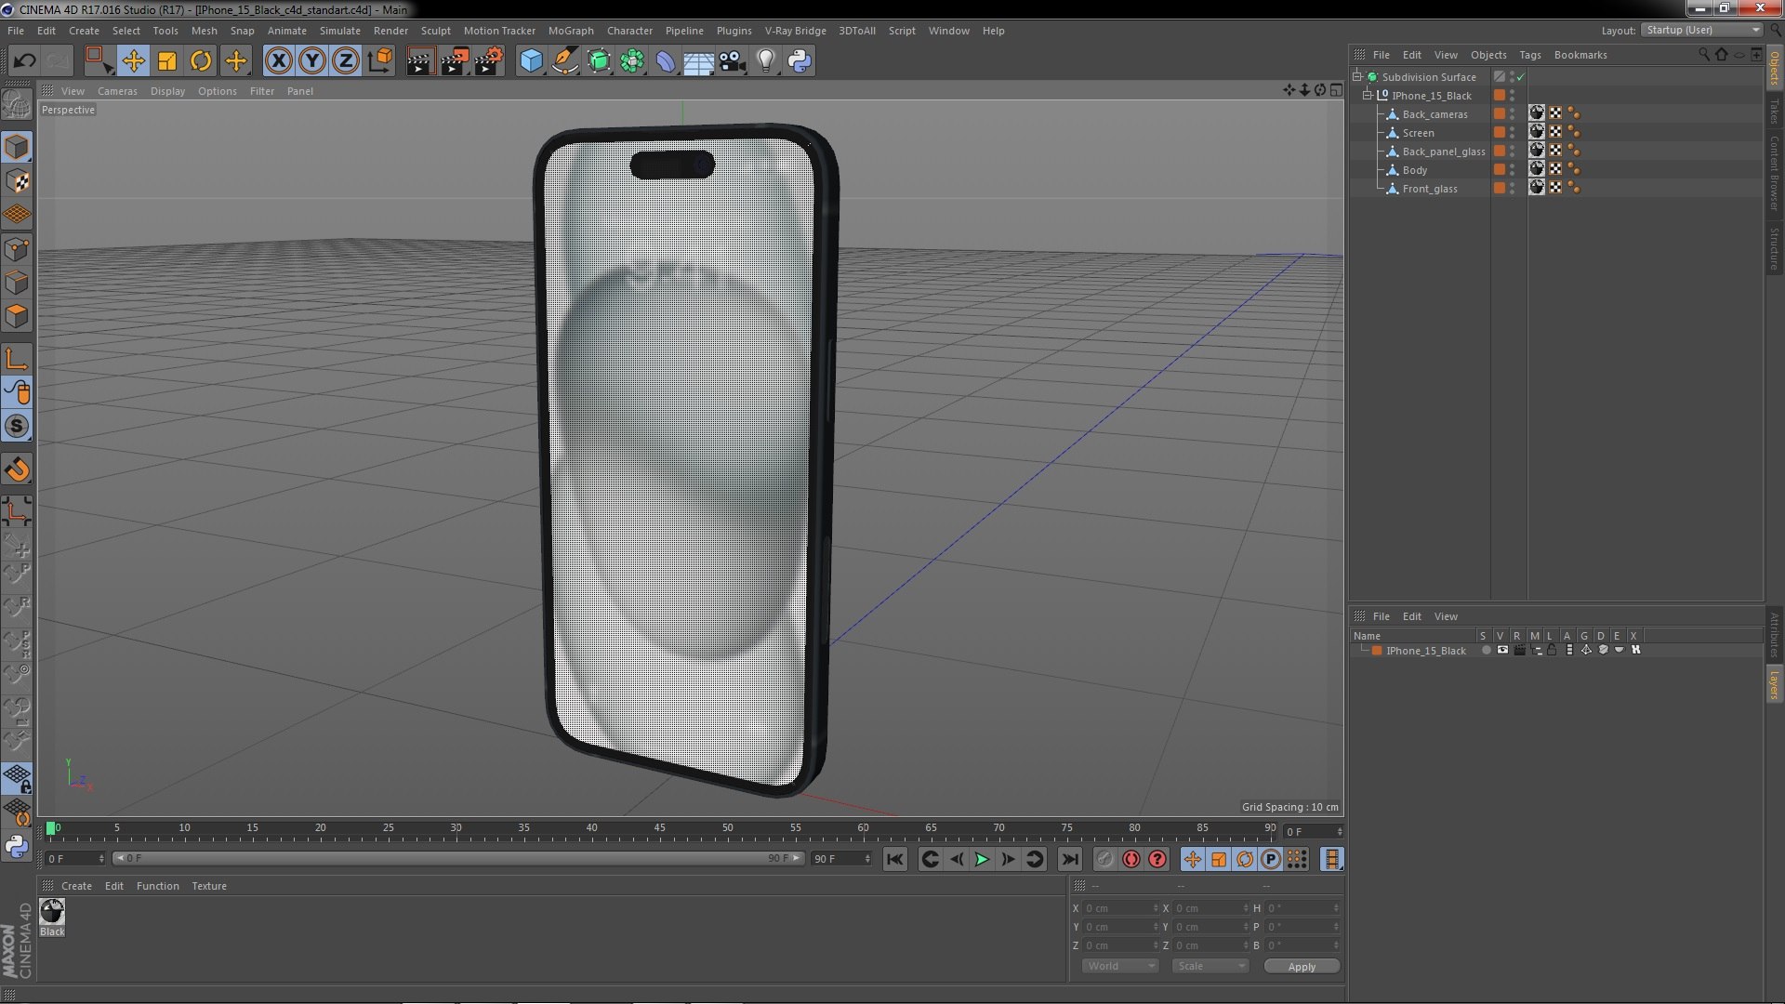
Task: Toggle the X axis lock
Action: [278, 61]
